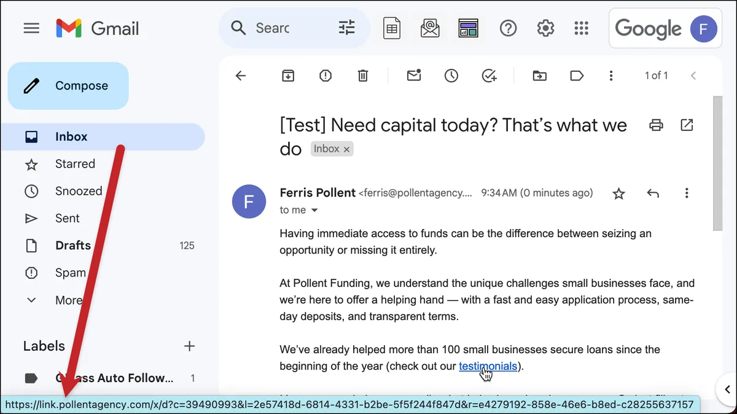Click the browser window extension icon in header
The image size is (737, 414).
(x=469, y=28)
